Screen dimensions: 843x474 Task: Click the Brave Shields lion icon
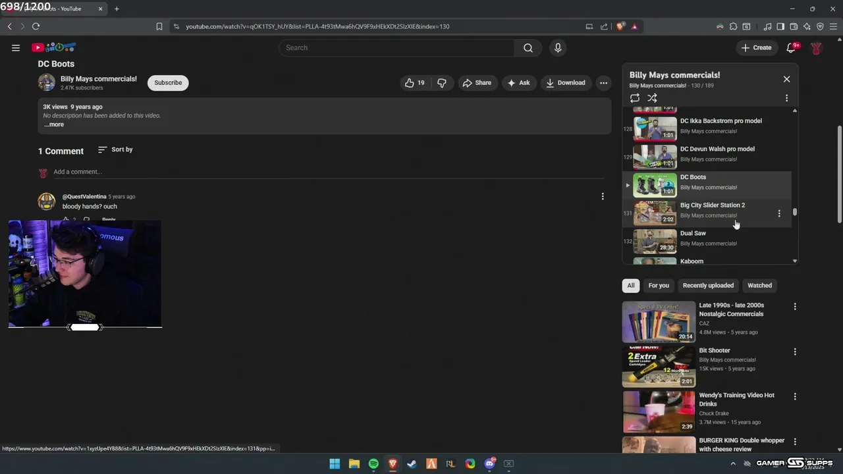[620, 26]
